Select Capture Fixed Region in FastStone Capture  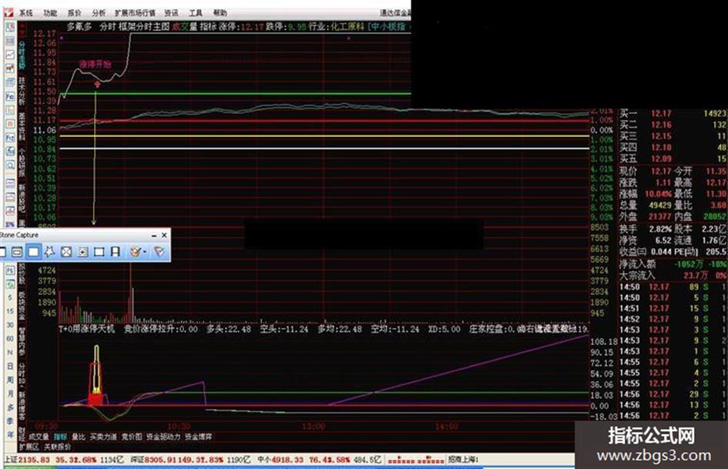tap(99, 252)
